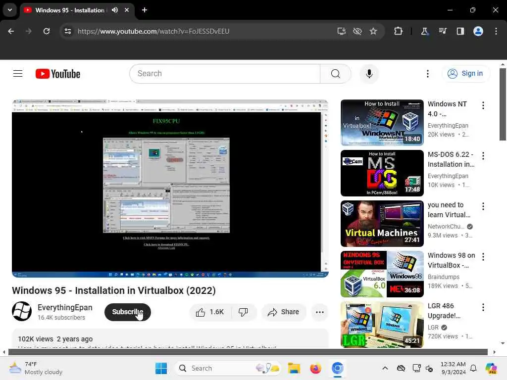This screenshot has width=507, height=380.
Task: Select the address bar URL
Action: (x=153, y=31)
